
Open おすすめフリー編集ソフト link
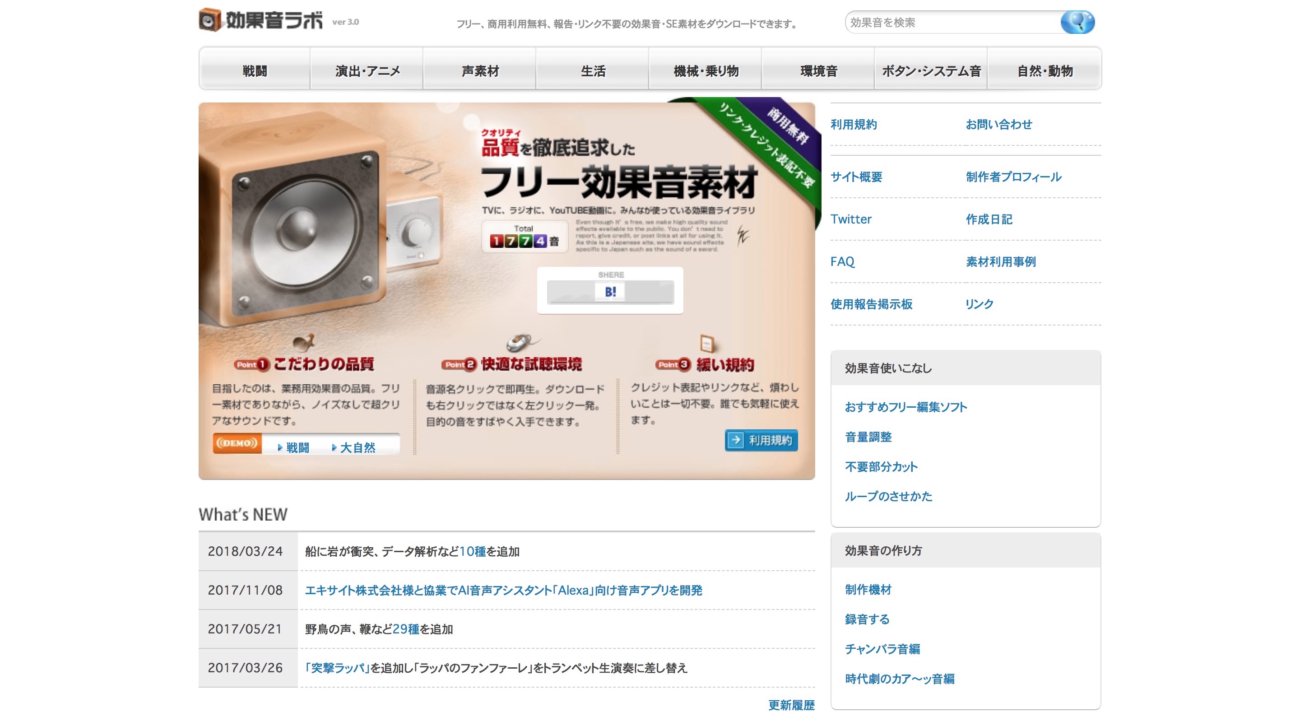906,407
